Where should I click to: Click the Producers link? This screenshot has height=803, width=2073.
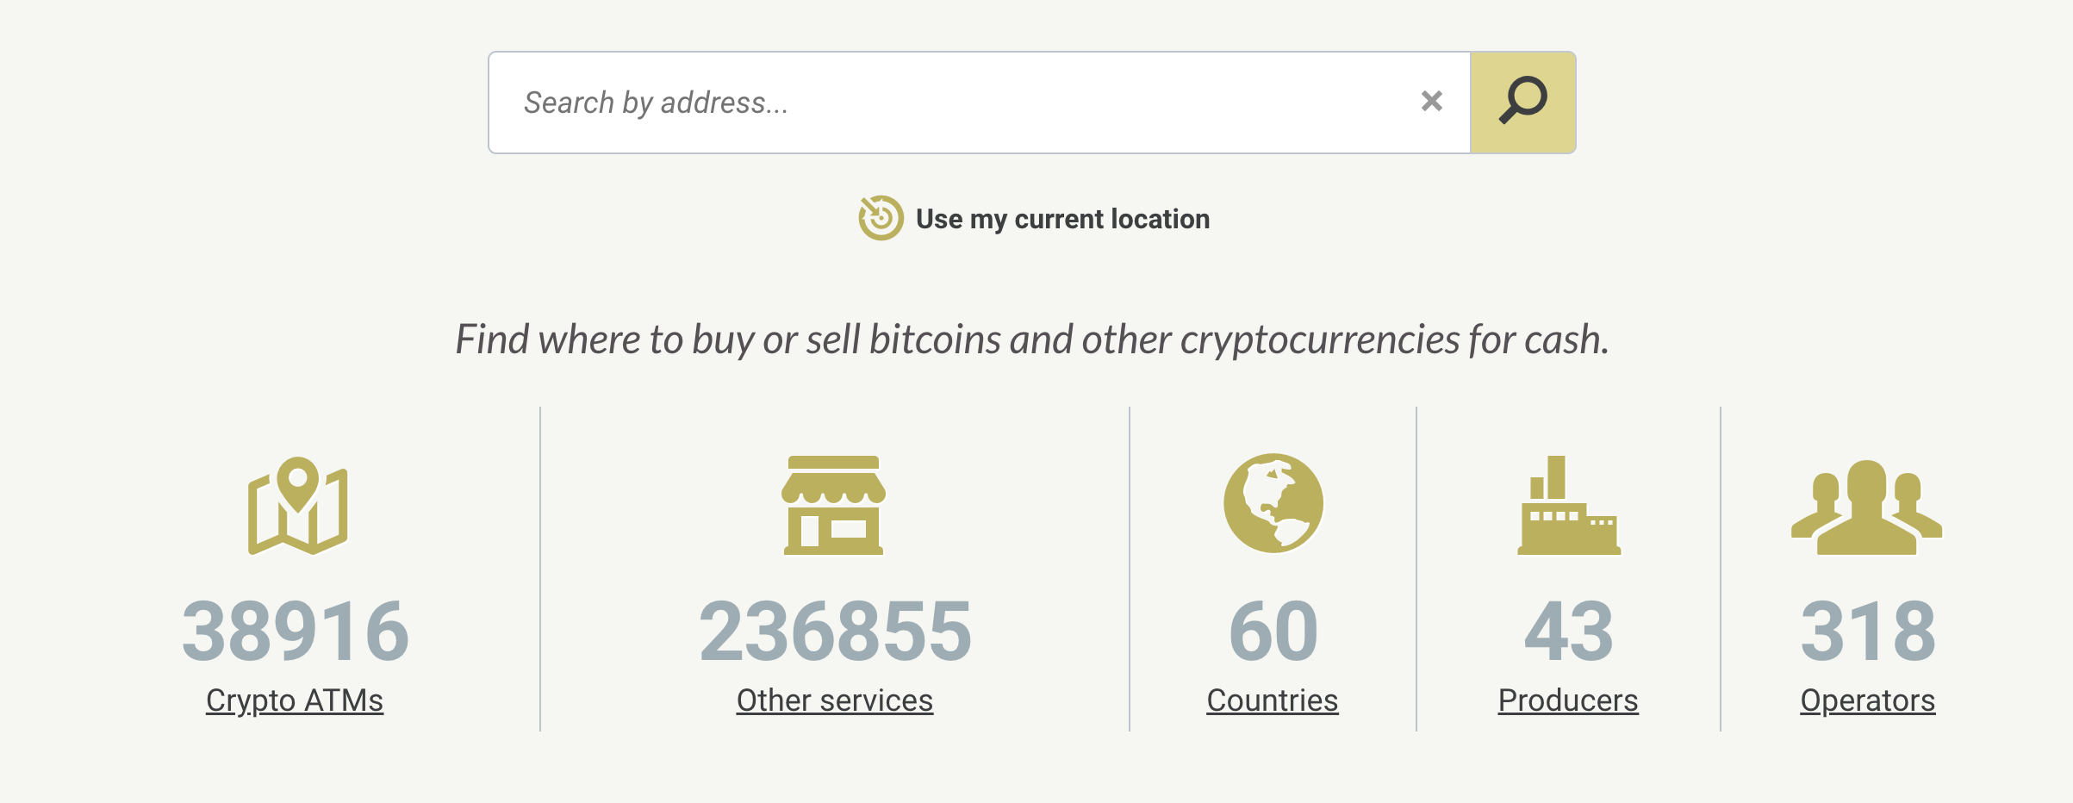pos(1568,700)
